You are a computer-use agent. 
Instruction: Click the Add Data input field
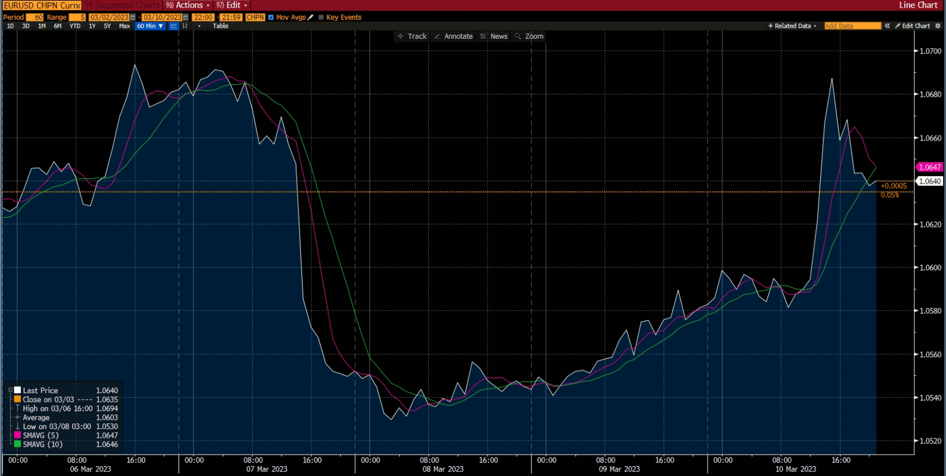coord(852,26)
